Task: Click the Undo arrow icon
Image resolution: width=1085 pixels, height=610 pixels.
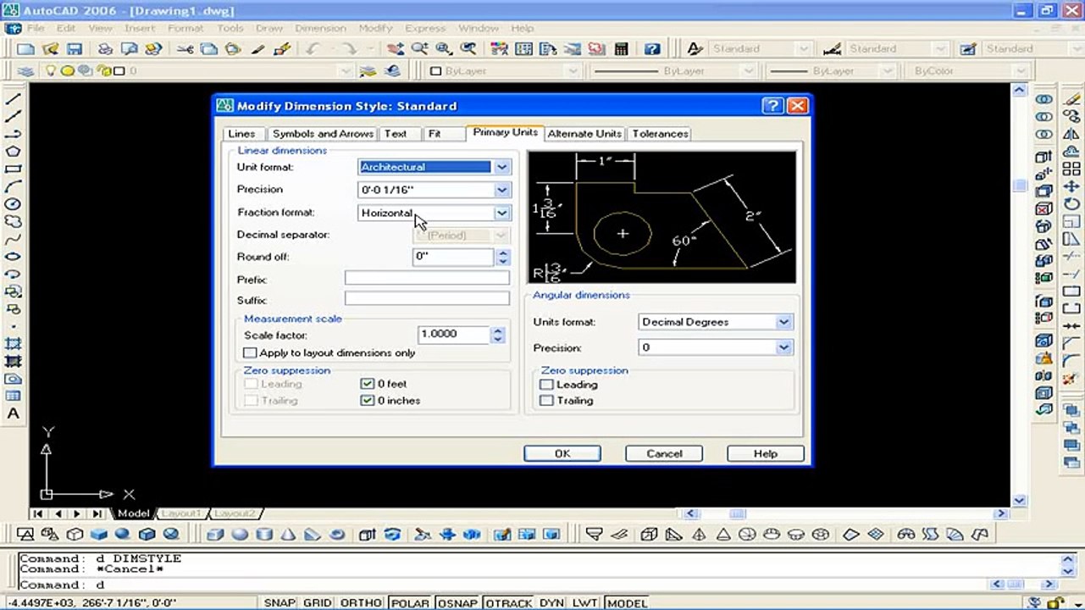Action: click(313, 49)
